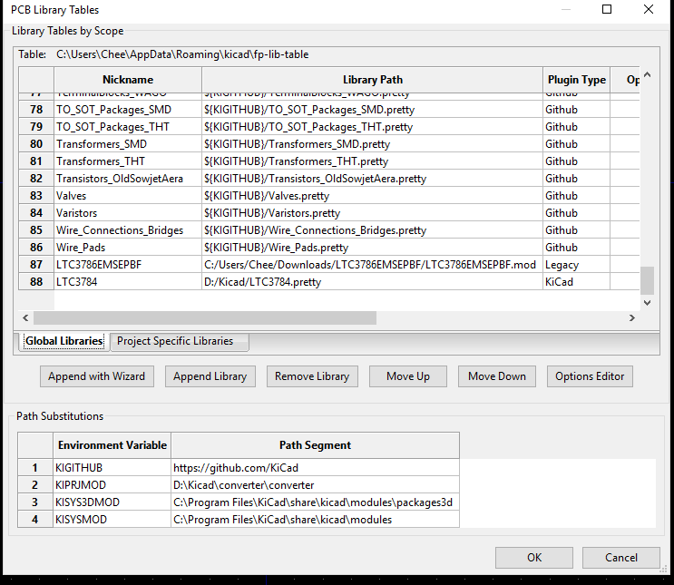Remove the selected library with Remove Library
This screenshot has width=674, height=585.
[x=312, y=376]
